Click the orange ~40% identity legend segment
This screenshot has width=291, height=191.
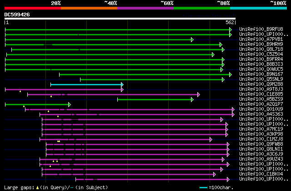click(89, 8)
